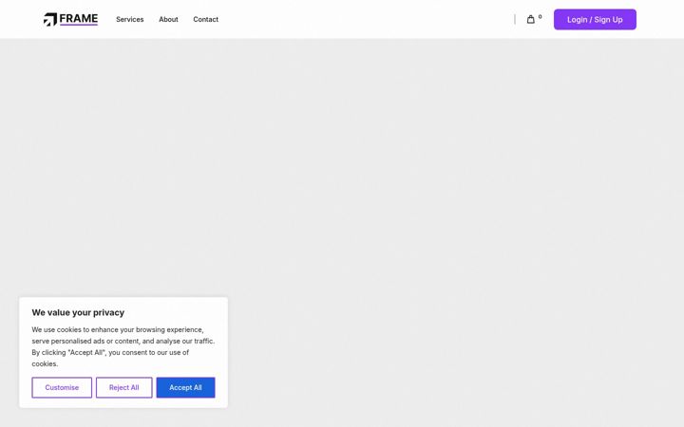Open the Services menu item
The image size is (684, 427).
pyautogui.click(x=129, y=20)
